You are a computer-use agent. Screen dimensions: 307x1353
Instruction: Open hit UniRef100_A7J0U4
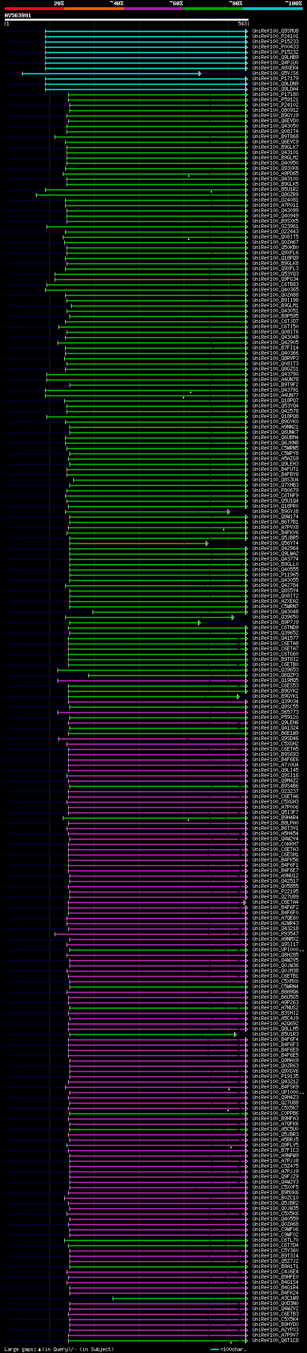[x=275, y=765]
